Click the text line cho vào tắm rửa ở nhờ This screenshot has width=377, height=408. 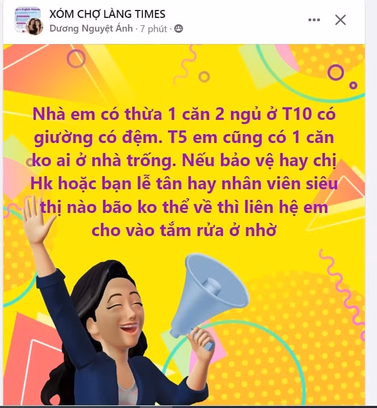click(184, 230)
